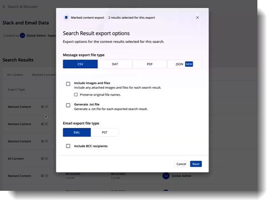Click the back arrow beside Search & Discover
The image size is (268, 201).
[5, 7]
